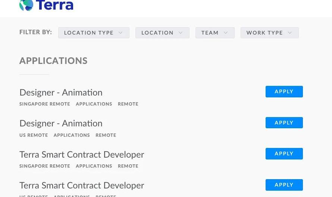Apply to Singapore Remote Smart Contract Developer
The width and height of the screenshot is (332, 197).
284,154
